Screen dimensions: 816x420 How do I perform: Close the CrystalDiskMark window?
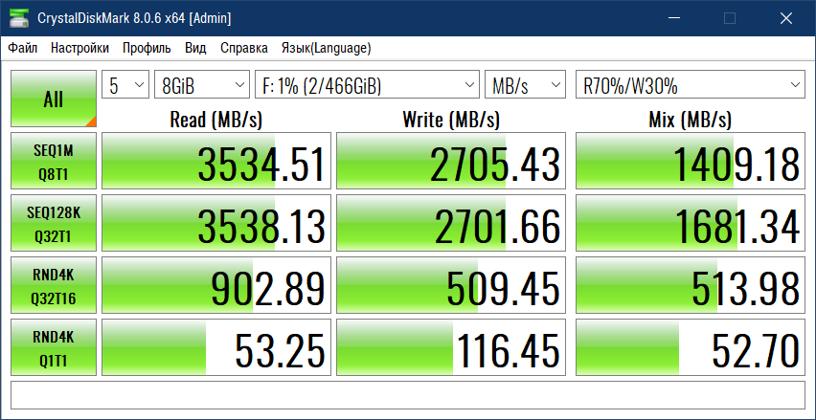point(785,18)
